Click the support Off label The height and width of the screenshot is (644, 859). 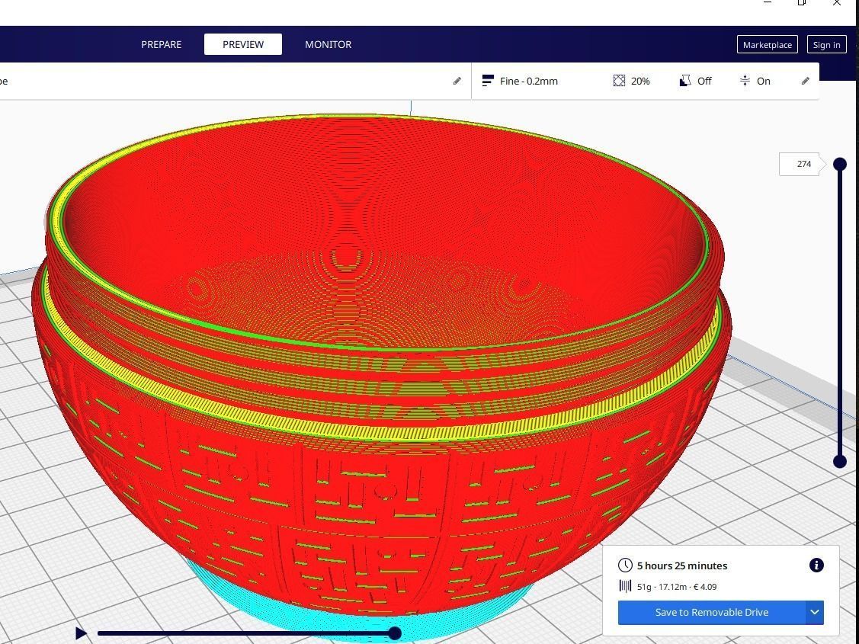[704, 81]
